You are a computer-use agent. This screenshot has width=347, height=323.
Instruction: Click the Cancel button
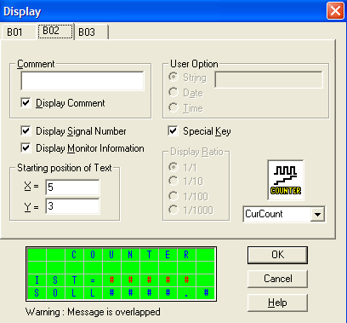click(277, 279)
